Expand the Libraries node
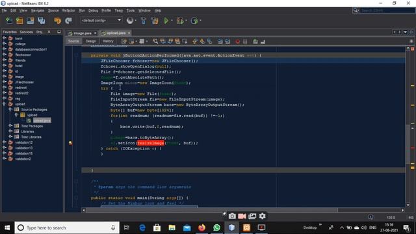The width and height of the screenshot is (416, 234). pyautogui.click(x=10, y=131)
